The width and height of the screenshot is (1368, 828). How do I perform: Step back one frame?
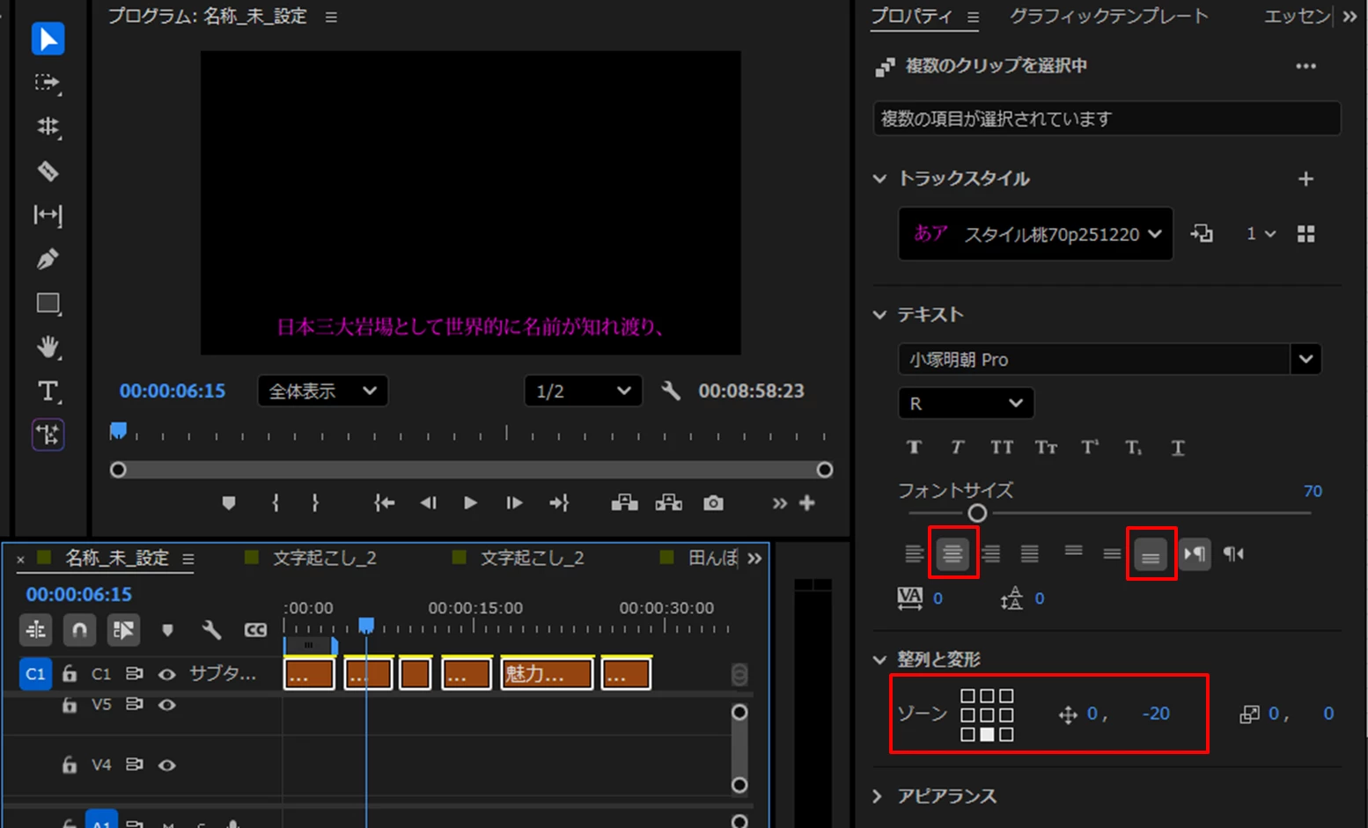(429, 503)
